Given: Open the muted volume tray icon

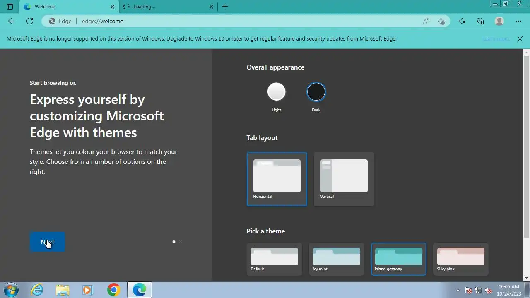Looking at the screenshot, I should pos(488,290).
